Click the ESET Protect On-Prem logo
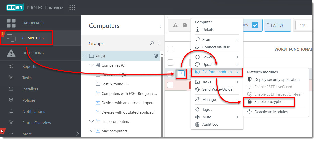Viewport: 316px width, 141px height. pos(34,8)
